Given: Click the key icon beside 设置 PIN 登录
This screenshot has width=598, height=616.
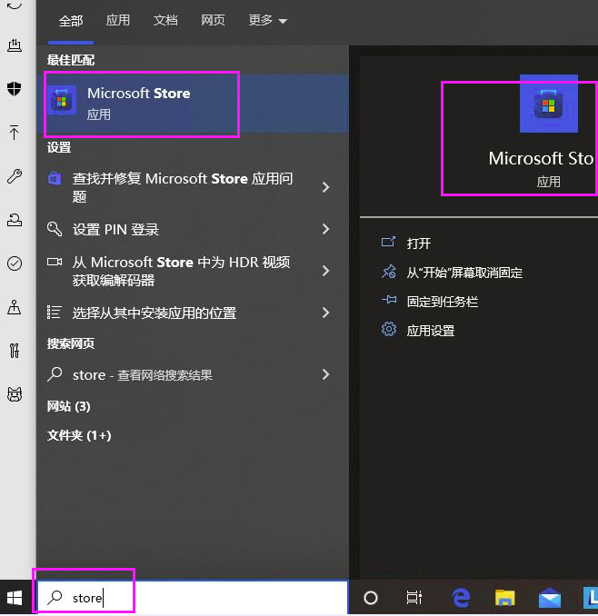Looking at the screenshot, I should 55,229.
